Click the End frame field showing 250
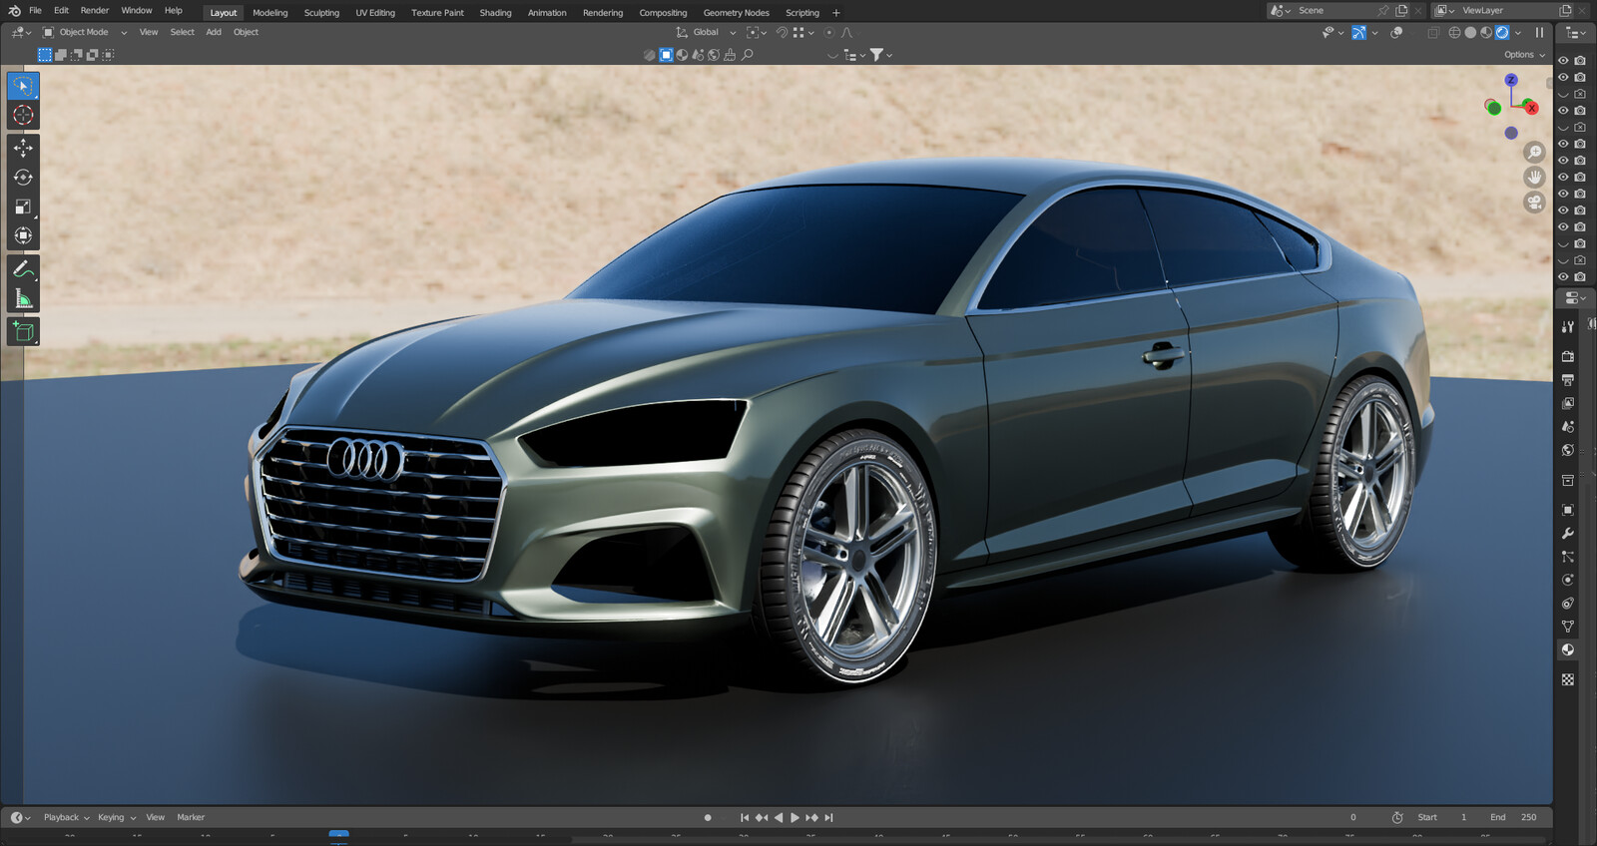 pyautogui.click(x=1514, y=817)
